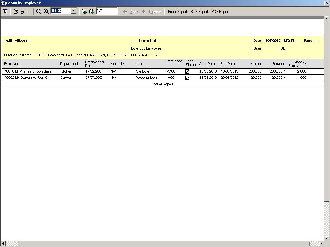Click the vertical scrollbar down arrow
This screenshot has height=247, width=330.
(327, 238)
